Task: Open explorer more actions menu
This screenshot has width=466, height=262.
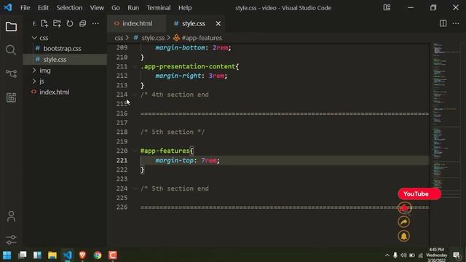Action: [x=95, y=23]
